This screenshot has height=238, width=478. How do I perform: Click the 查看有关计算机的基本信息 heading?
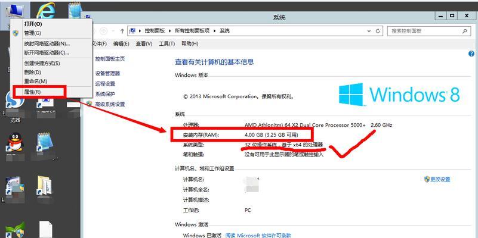[214, 62]
